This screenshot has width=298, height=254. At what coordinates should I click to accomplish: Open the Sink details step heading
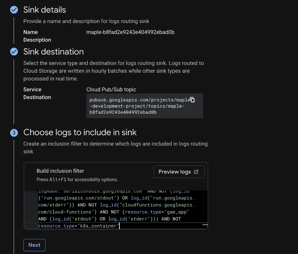pyautogui.click(x=45, y=10)
